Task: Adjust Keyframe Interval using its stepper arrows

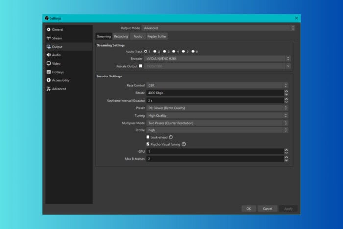Action: click(286, 101)
